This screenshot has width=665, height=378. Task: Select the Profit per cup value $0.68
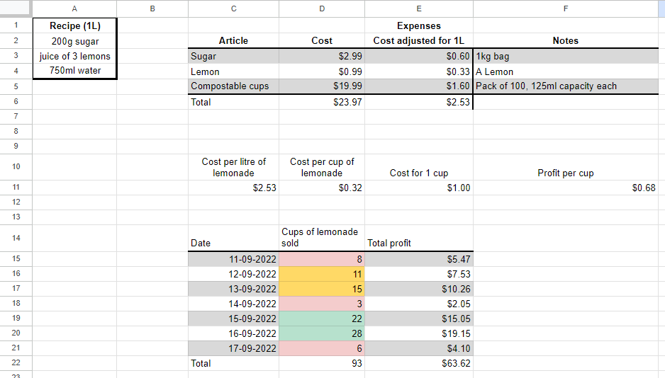click(565, 188)
